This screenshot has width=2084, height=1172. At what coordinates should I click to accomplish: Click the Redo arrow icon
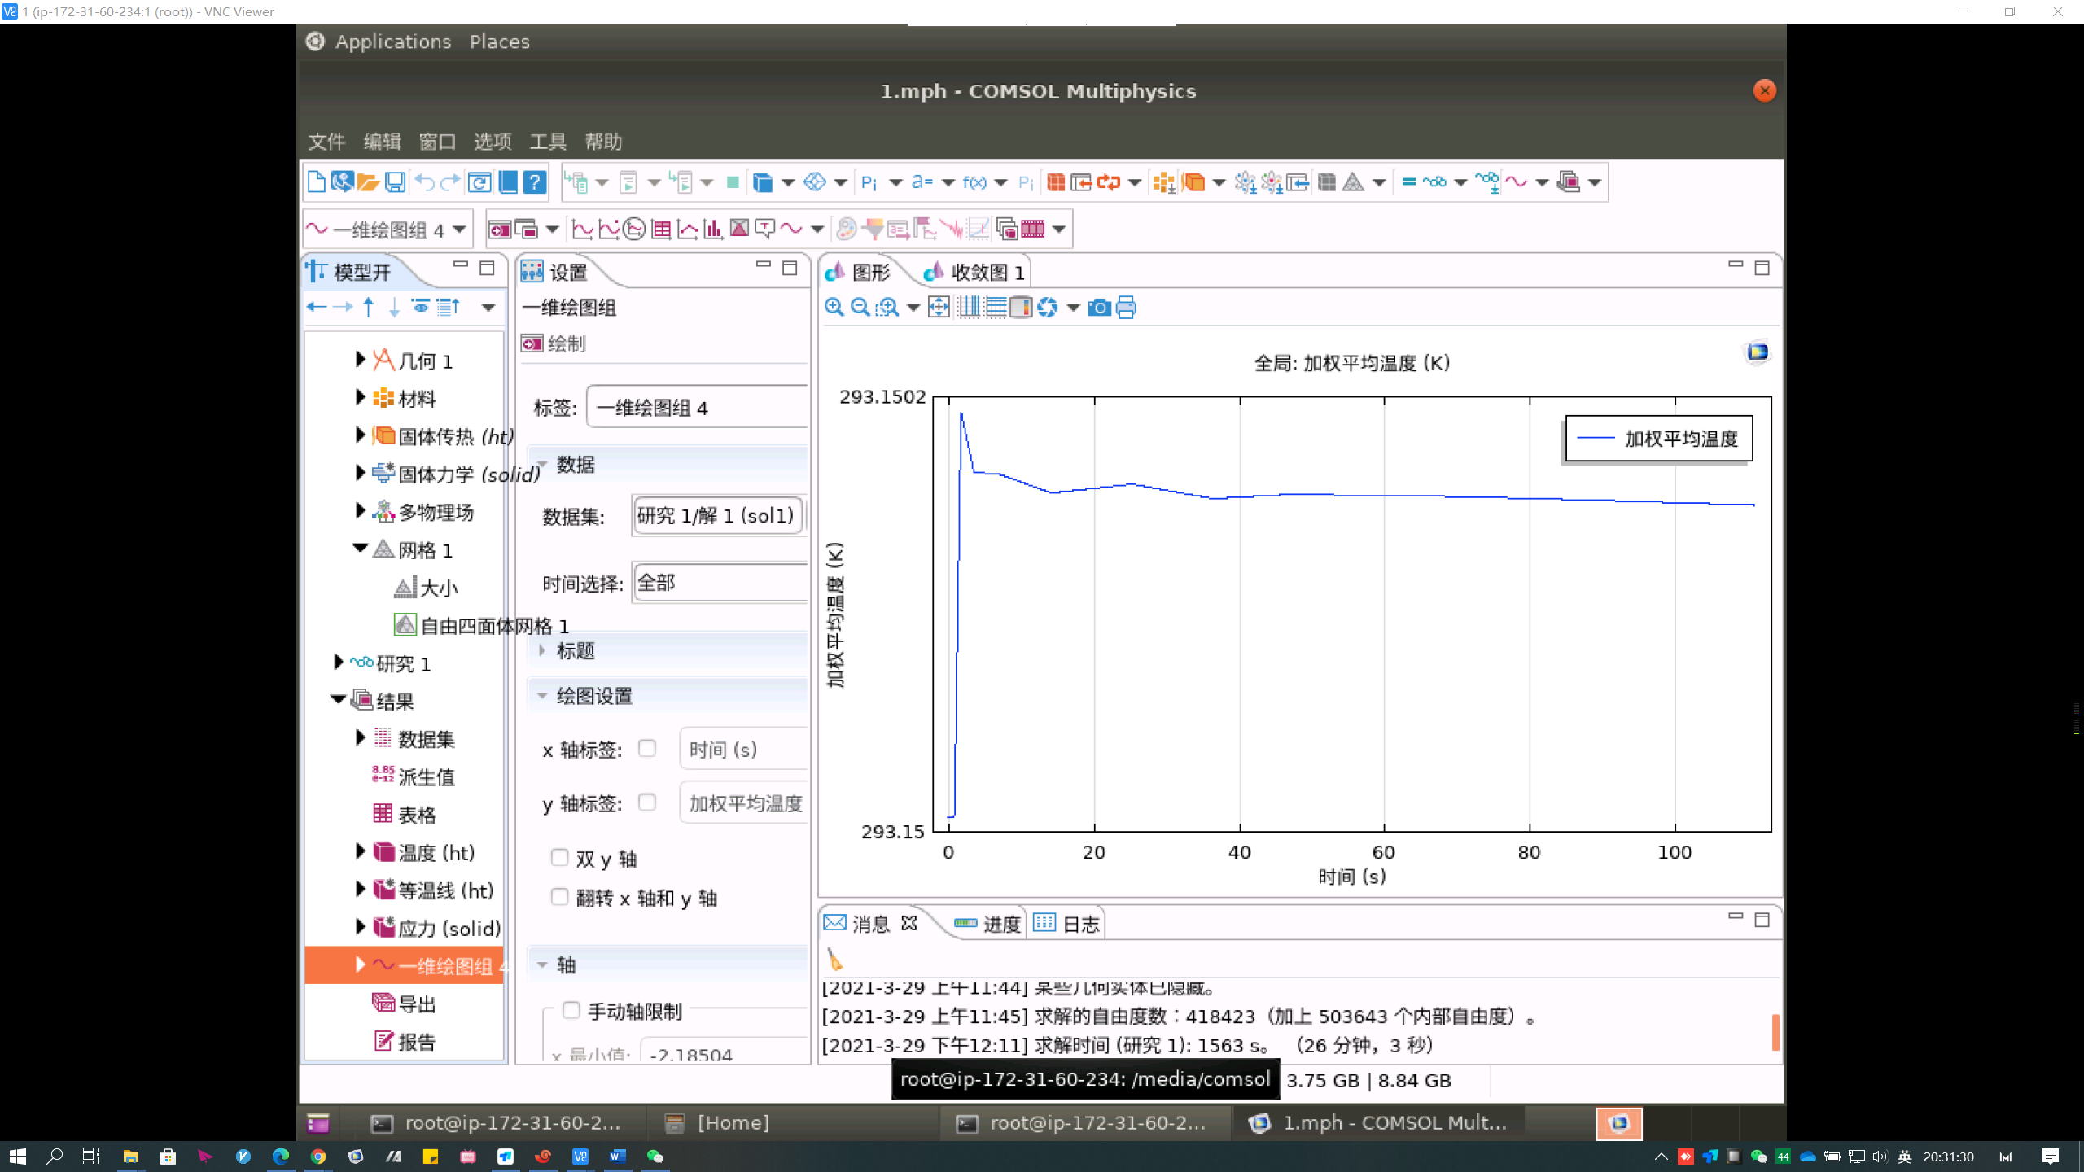click(450, 182)
